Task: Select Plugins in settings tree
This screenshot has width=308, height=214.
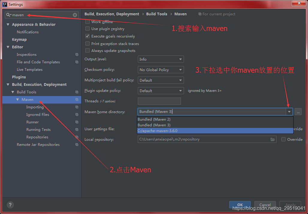Action: pos(19,77)
